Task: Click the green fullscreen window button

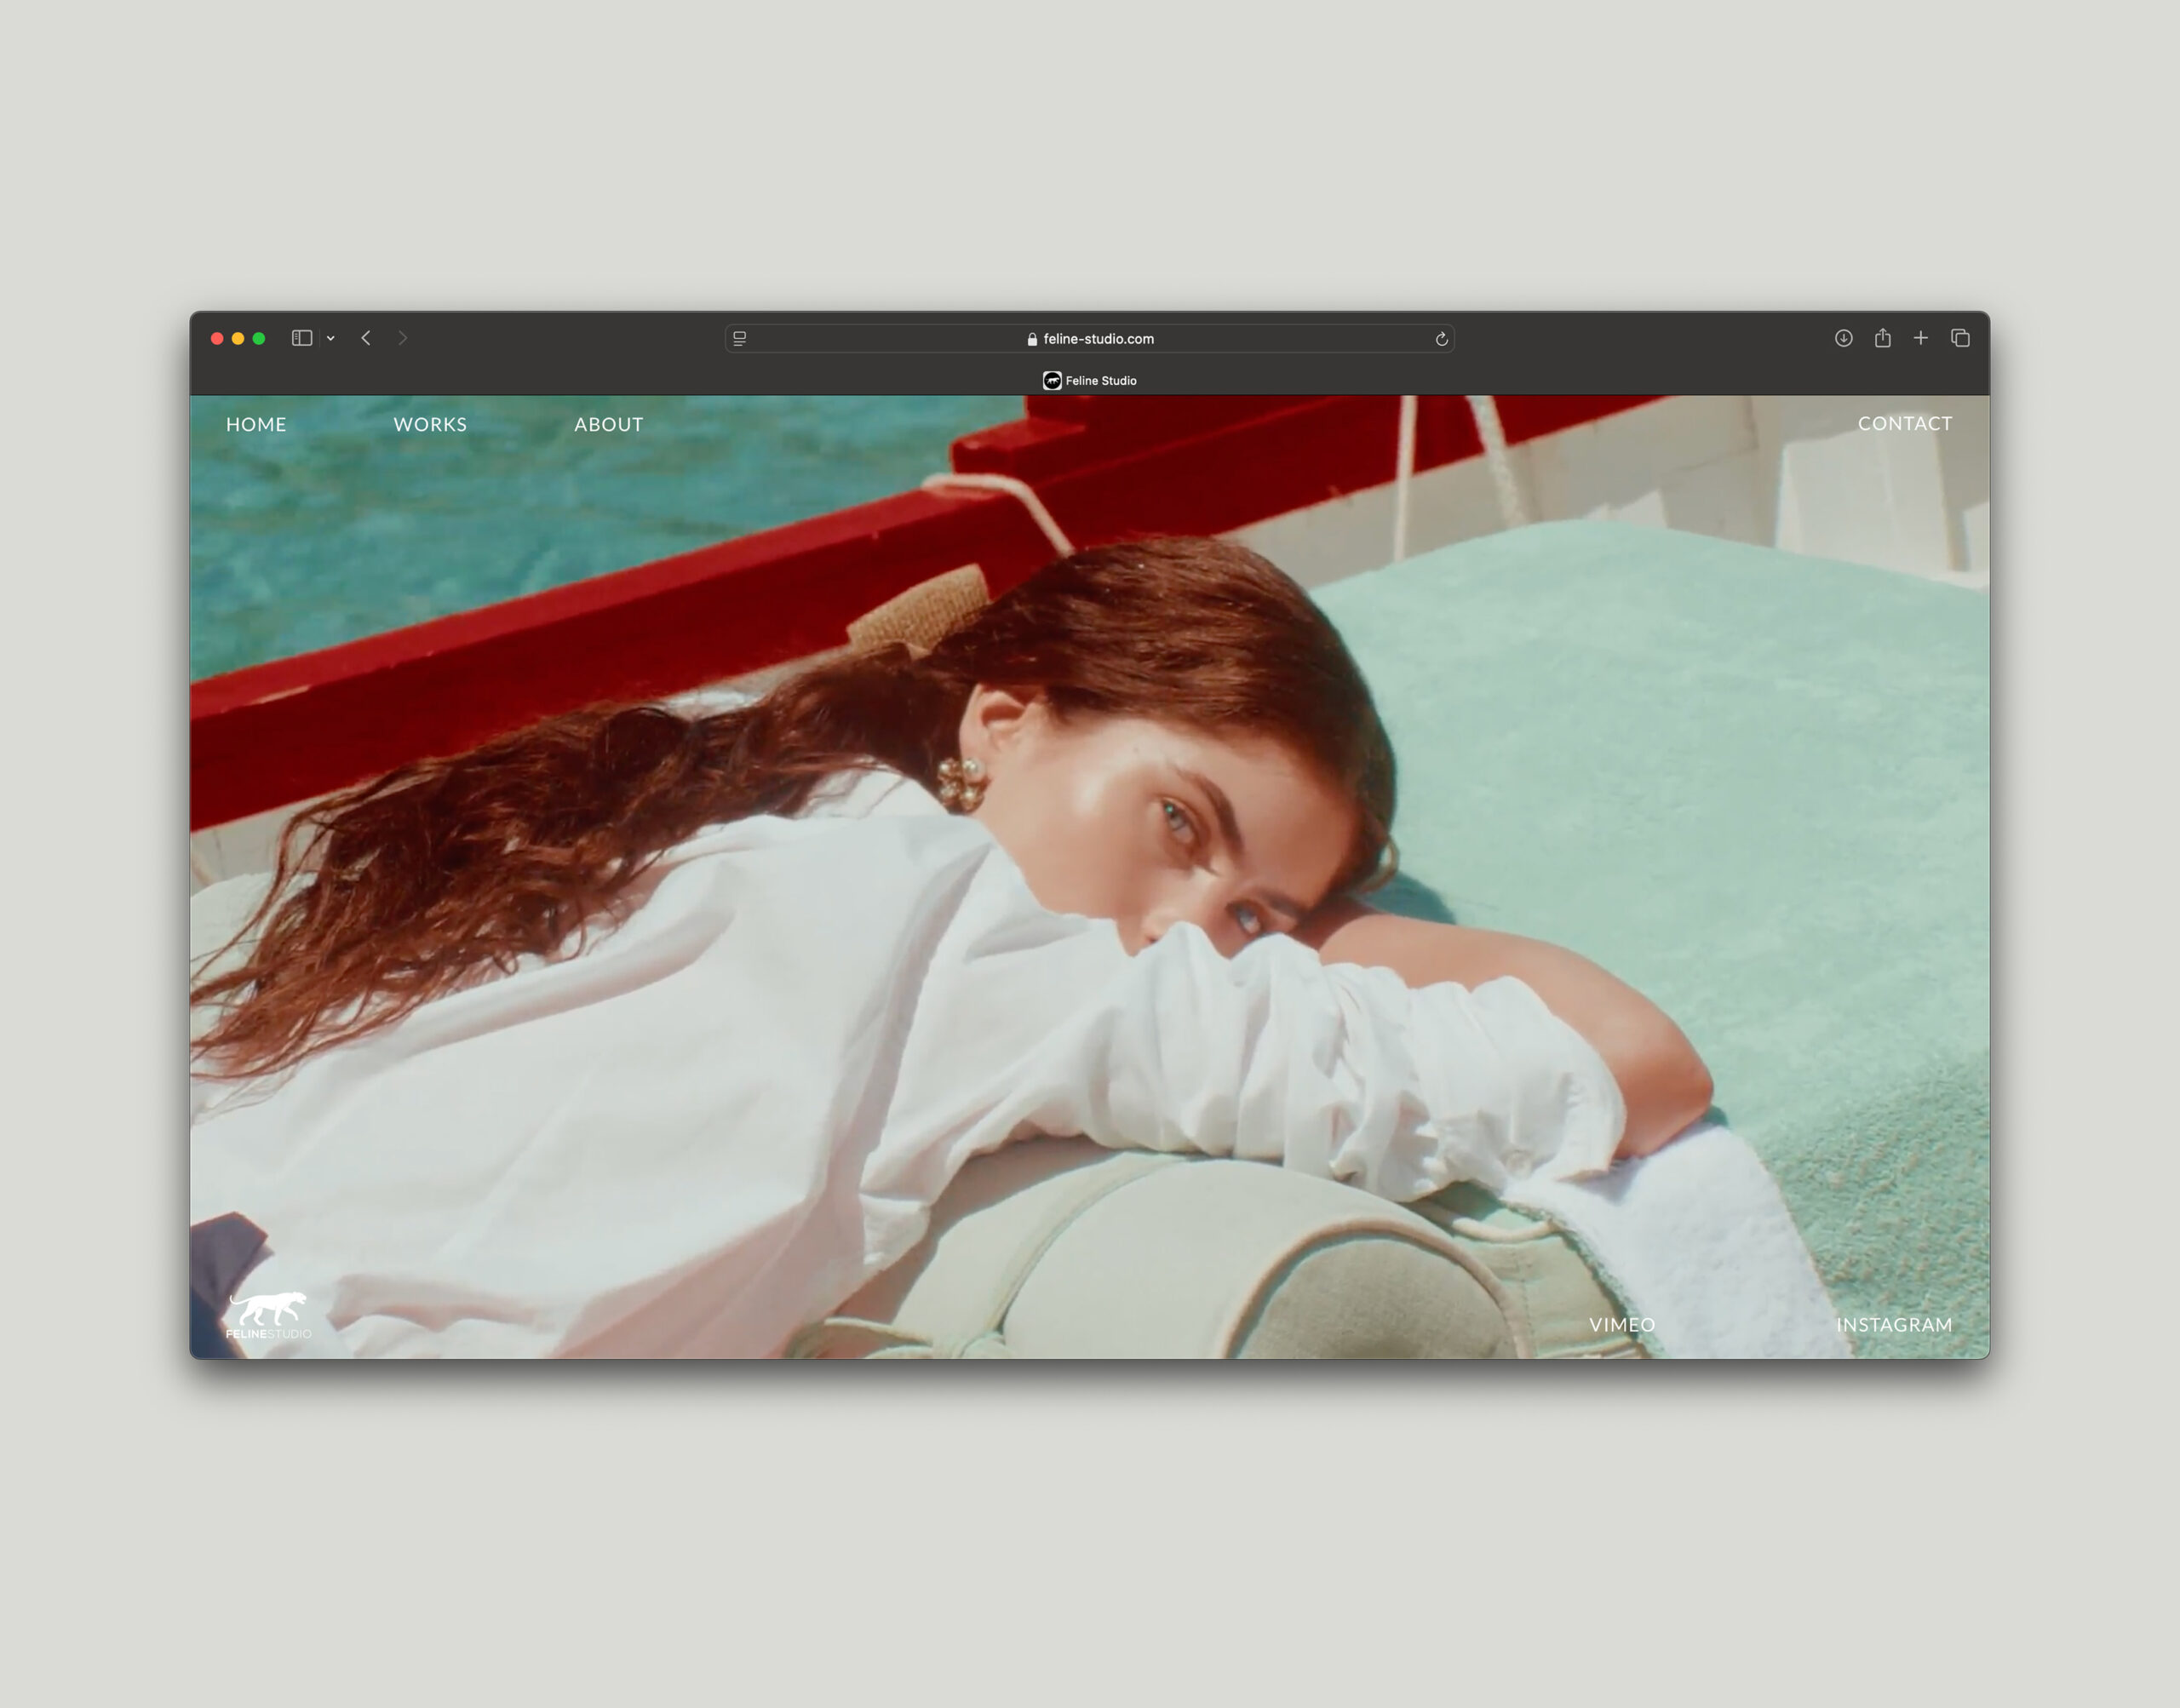Action: point(259,338)
